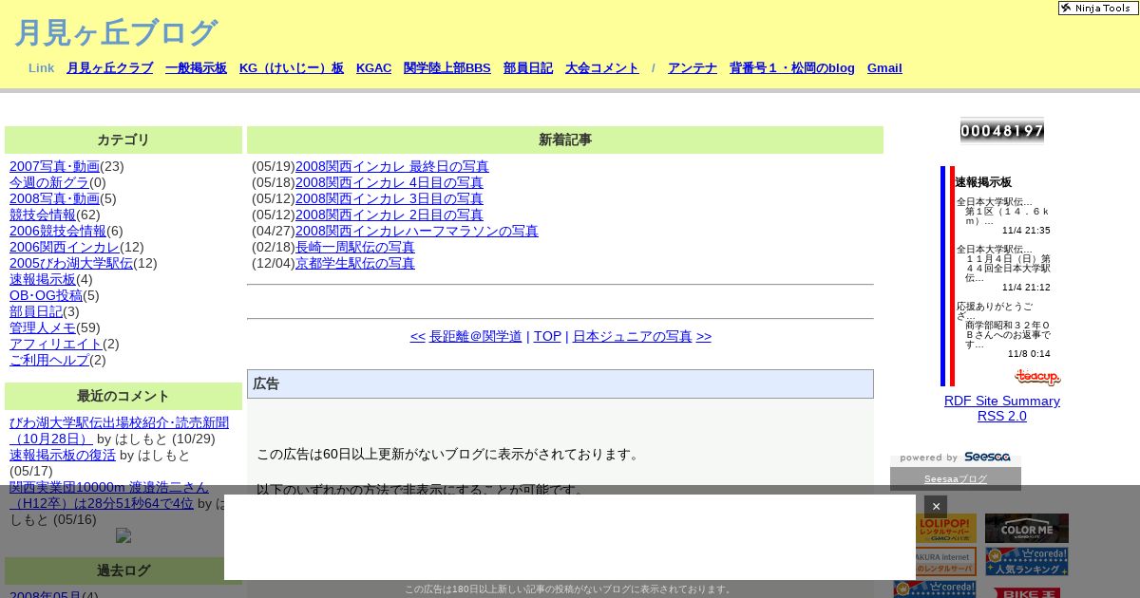This screenshot has height=598, width=1140.
Task: Open the COLOR ME banner
Action: [1026, 529]
